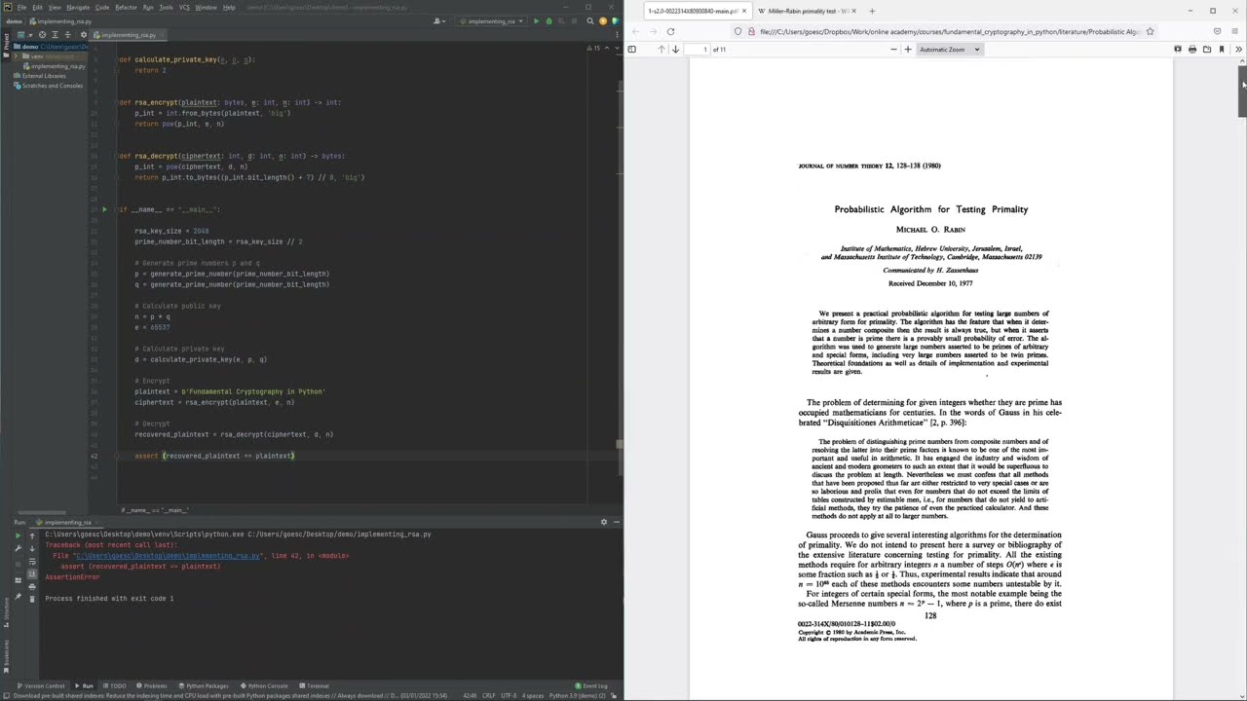1247x701 pixels.
Task: Rerun program with green arrow in Run panel
Action: point(18,535)
